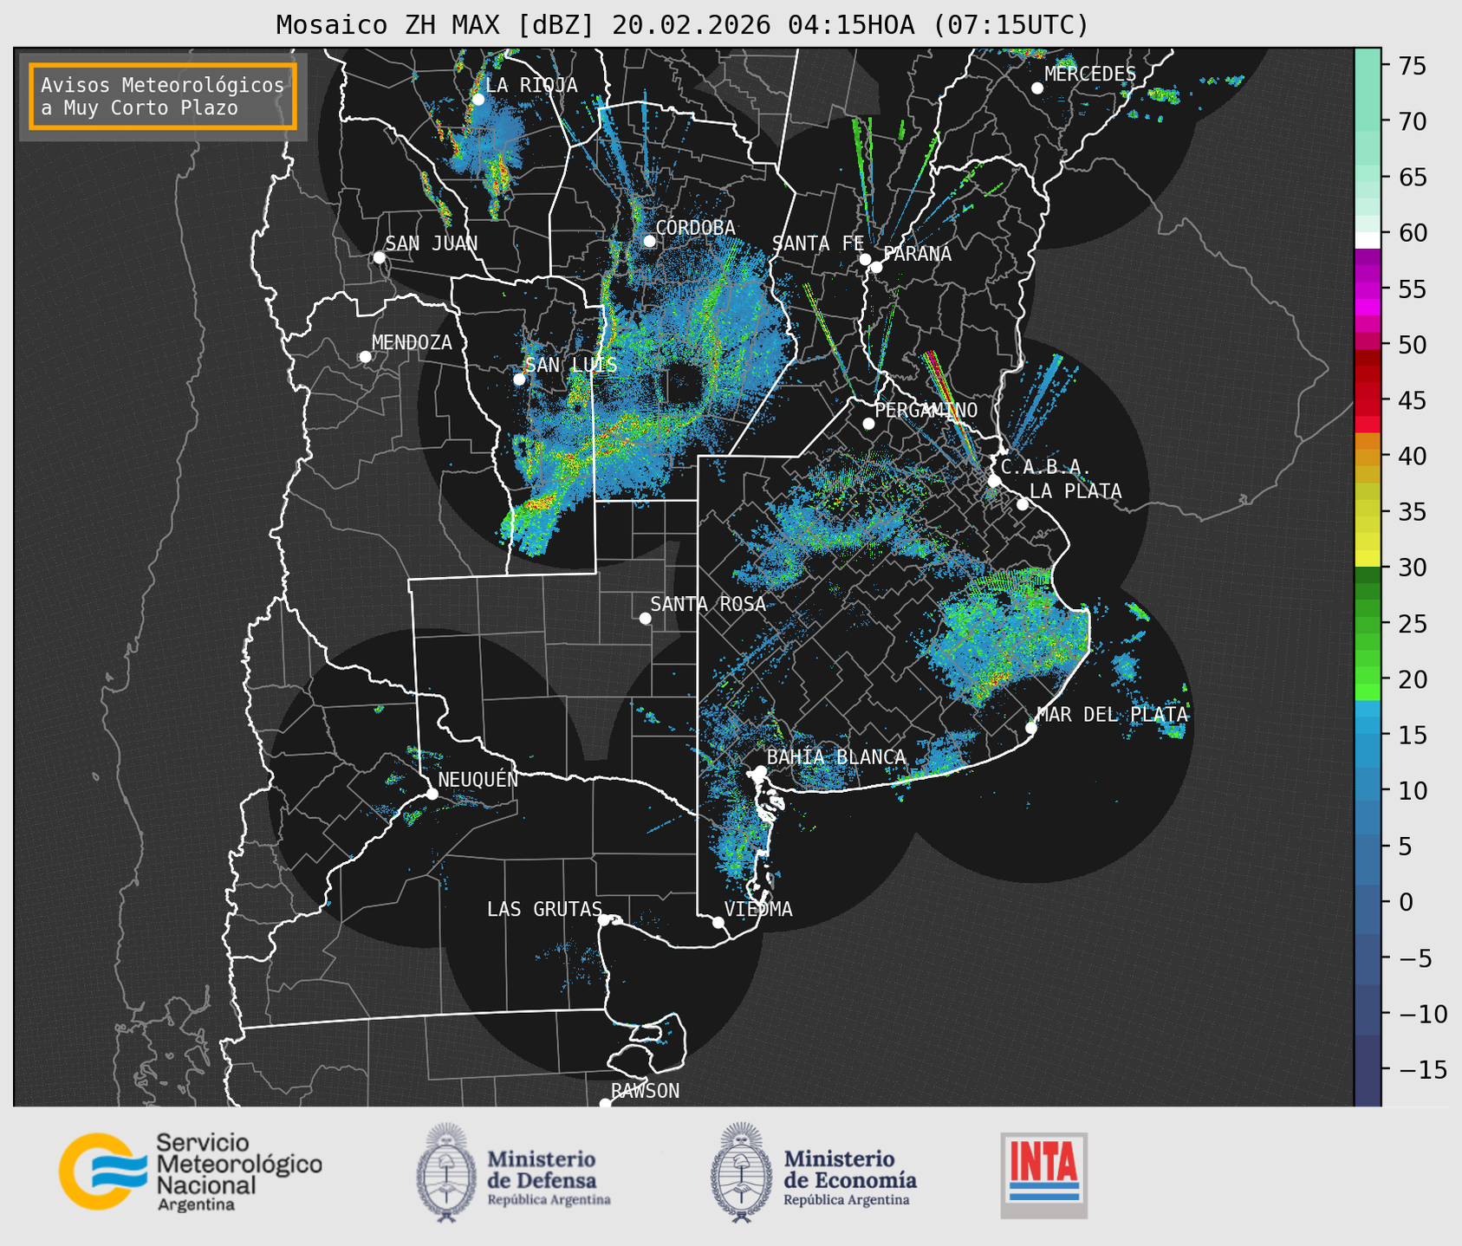Click the Santa Rosa city marker dot
Image resolution: width=1462 pixels, height=1246 pixels.
click(x=645, y=619)
